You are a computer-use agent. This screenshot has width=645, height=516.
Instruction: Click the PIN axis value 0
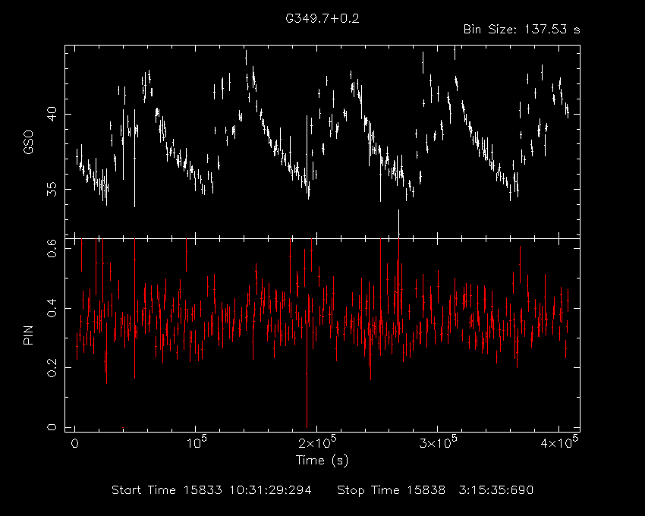[52, 427]
